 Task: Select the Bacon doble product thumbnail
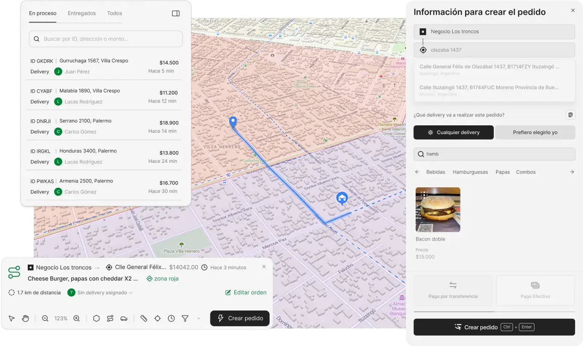click(438, 210)
